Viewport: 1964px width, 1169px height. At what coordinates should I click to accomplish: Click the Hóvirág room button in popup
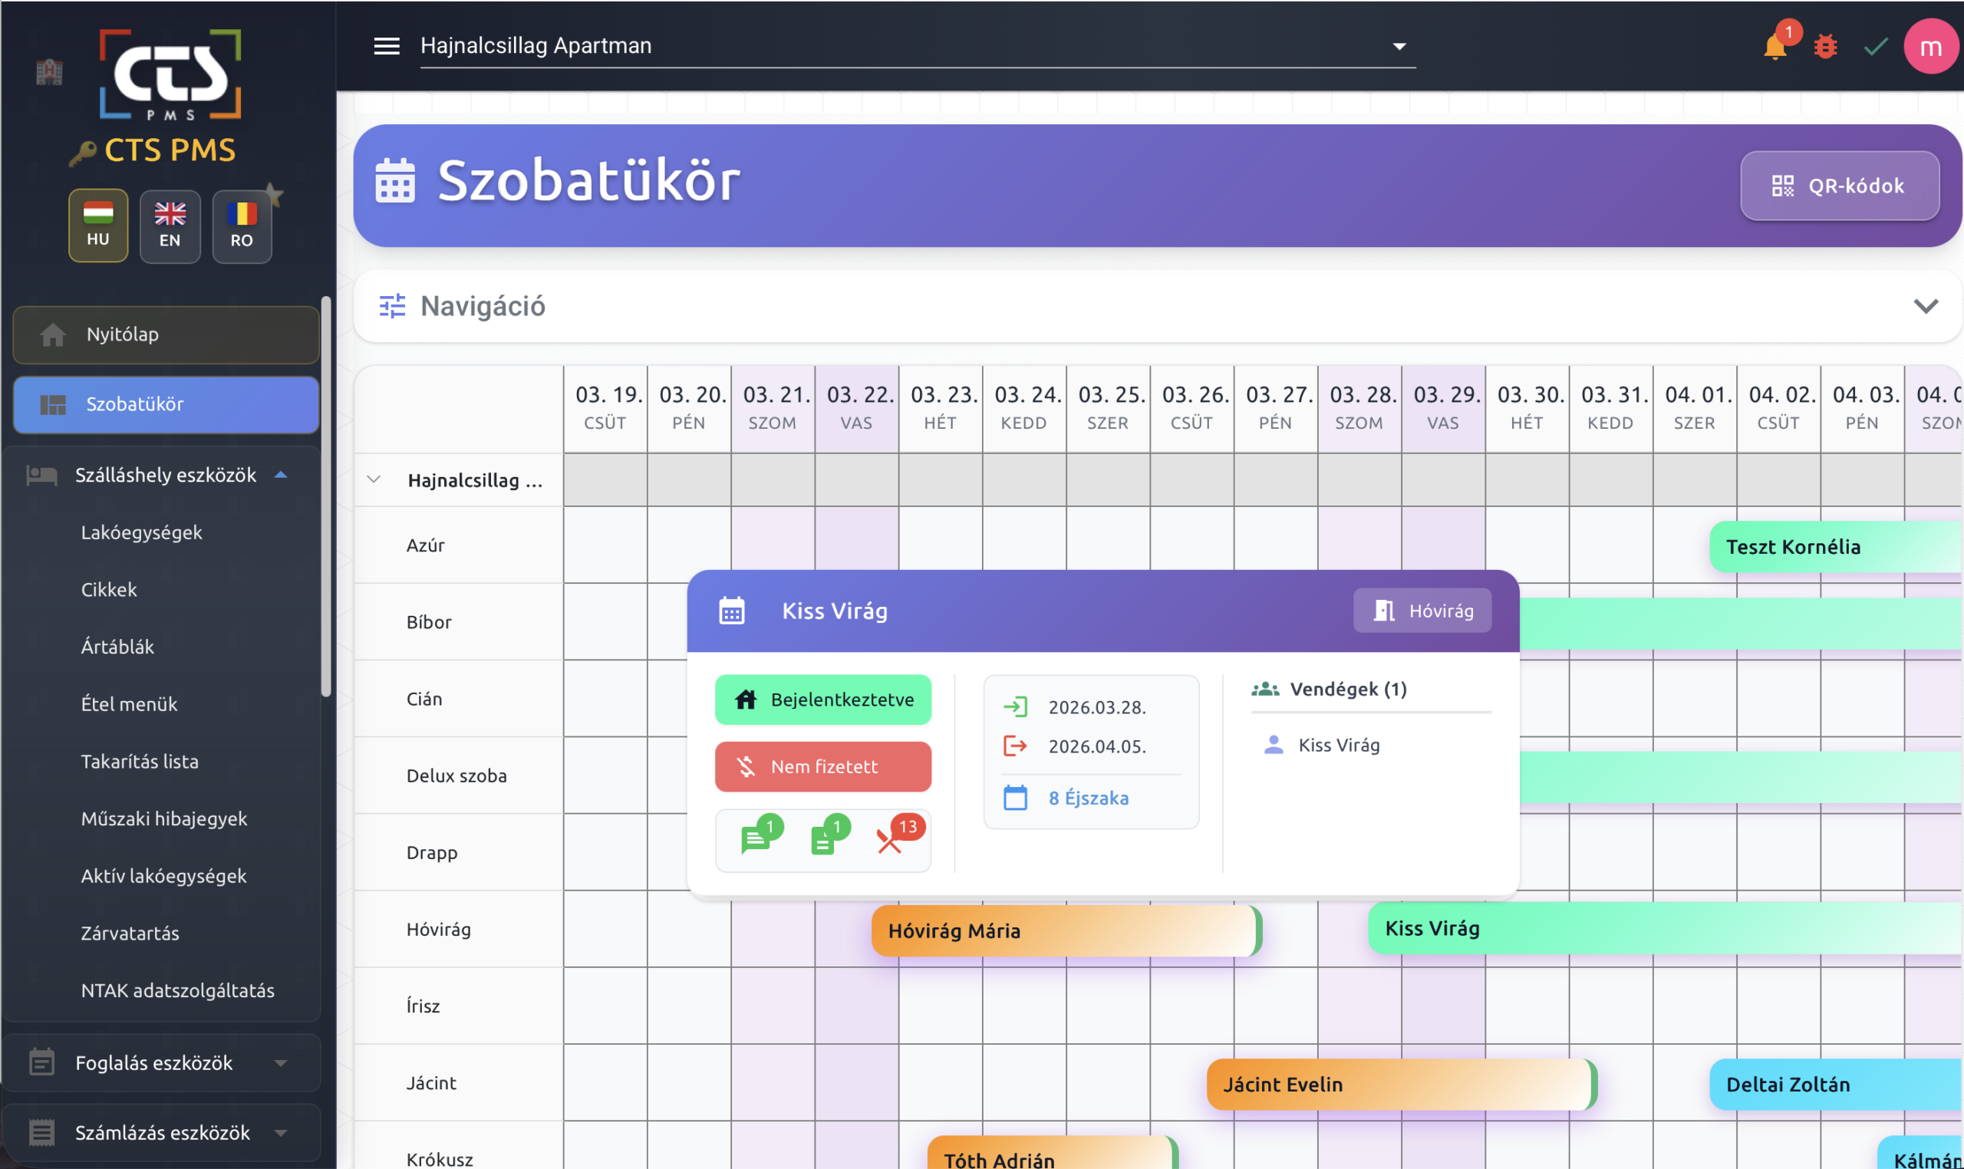click(x=1422, y=611)
